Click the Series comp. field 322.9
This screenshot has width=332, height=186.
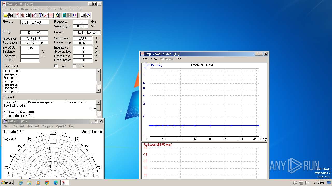tap(82, 39)
